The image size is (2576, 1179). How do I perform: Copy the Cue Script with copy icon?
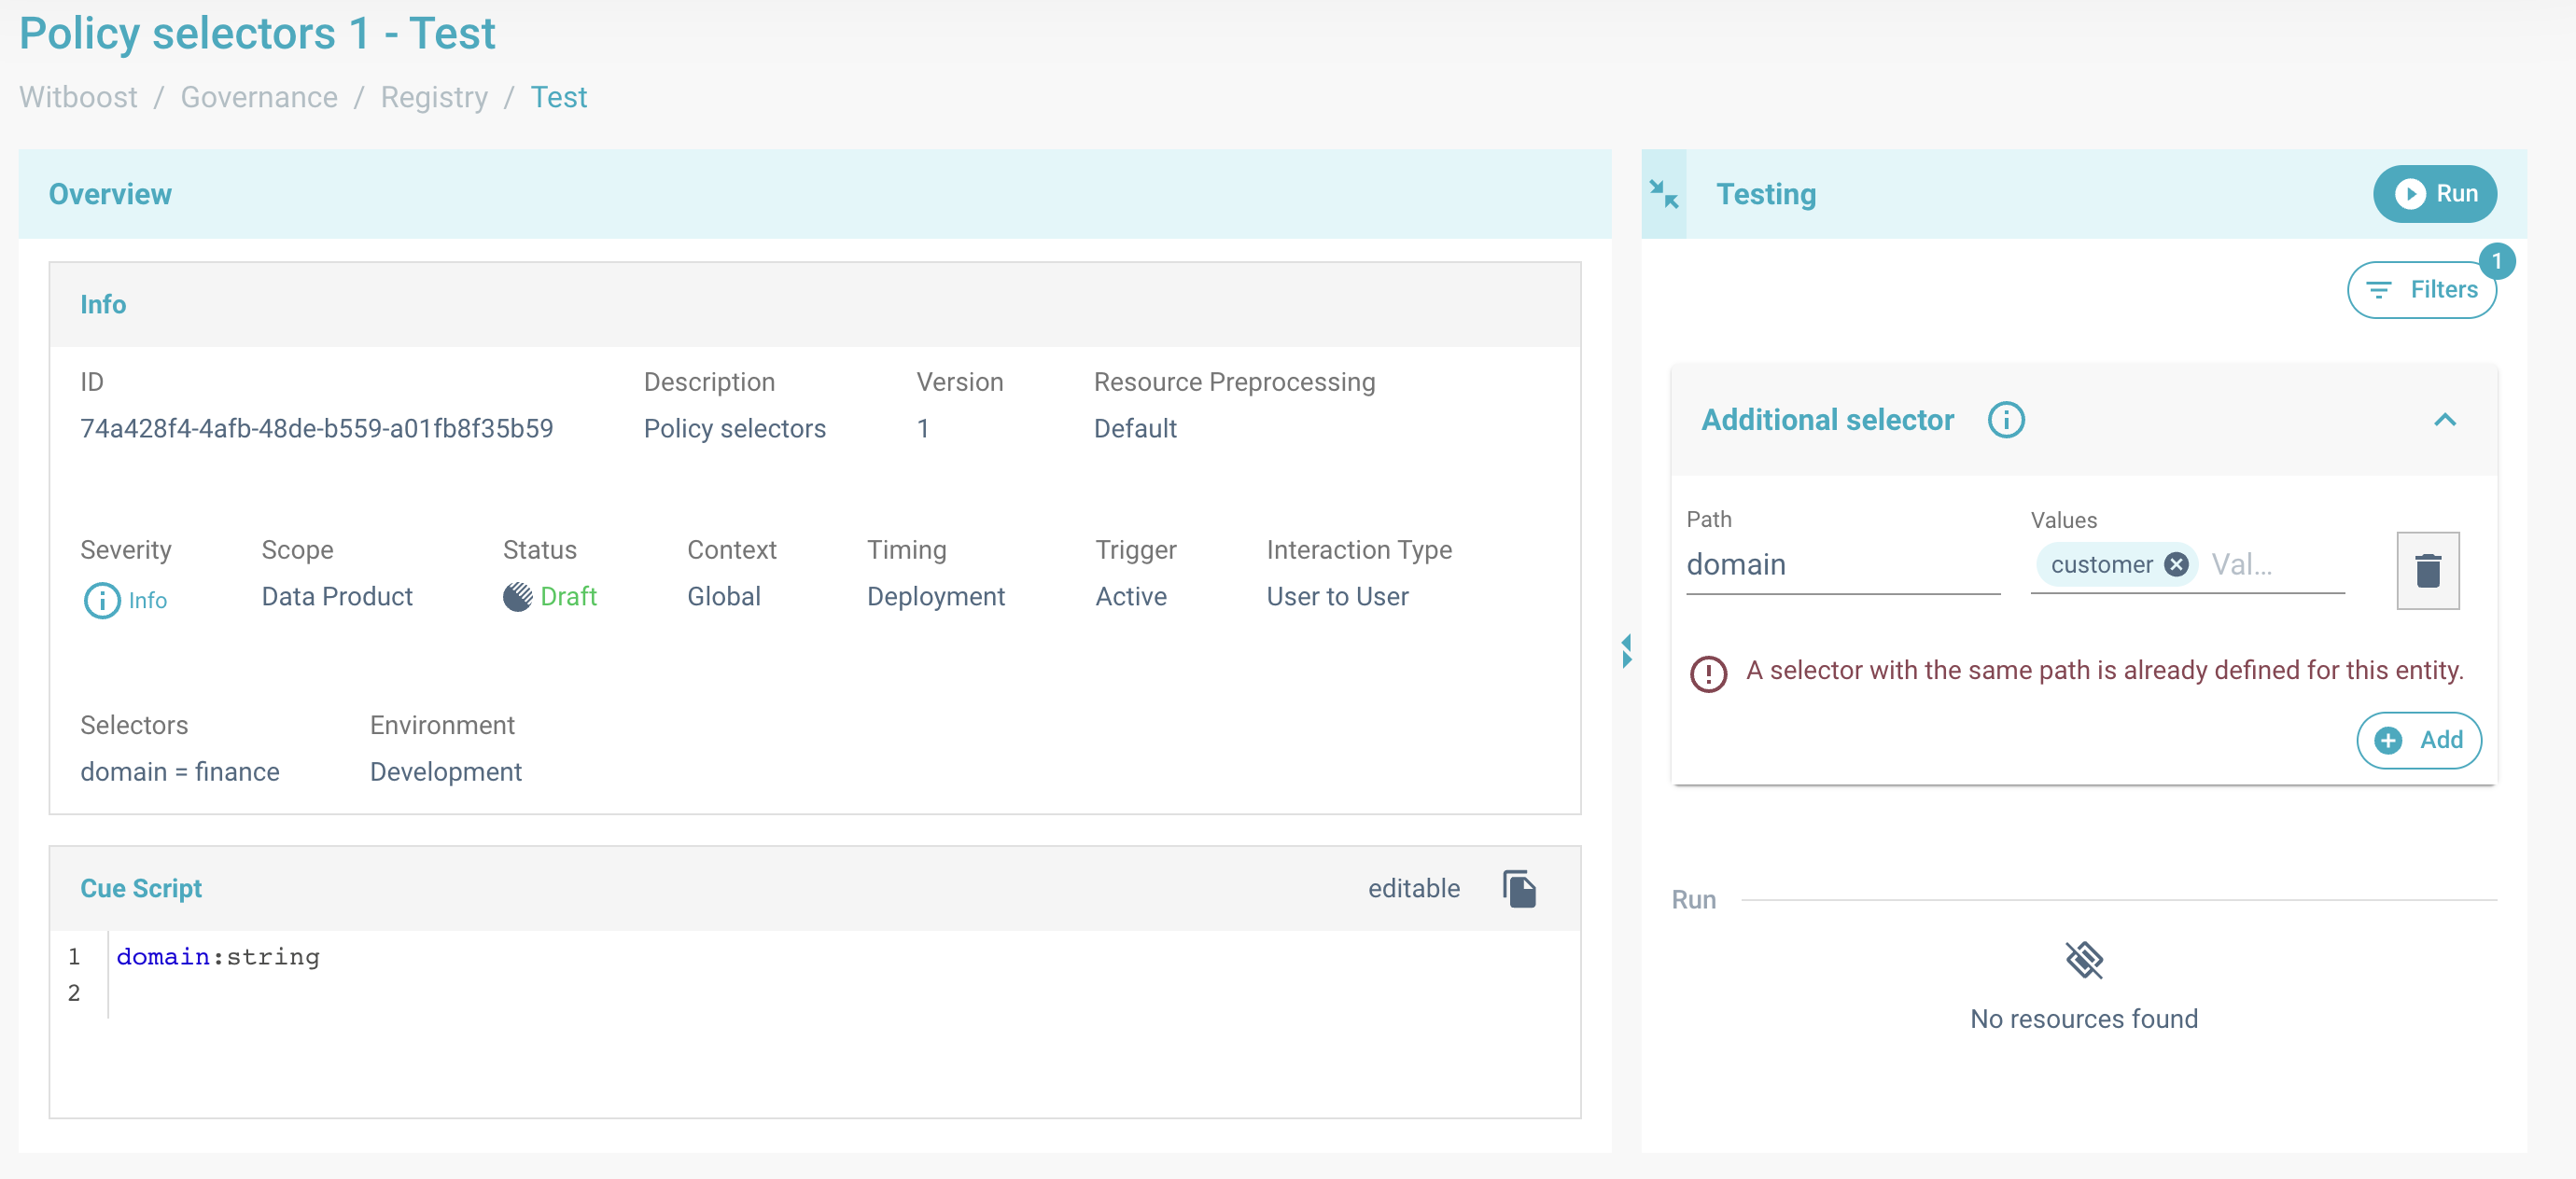click(x=1519, y=888)
